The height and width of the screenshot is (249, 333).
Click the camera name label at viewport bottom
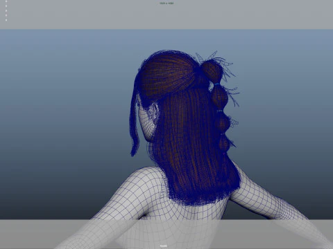click(164, 246)
